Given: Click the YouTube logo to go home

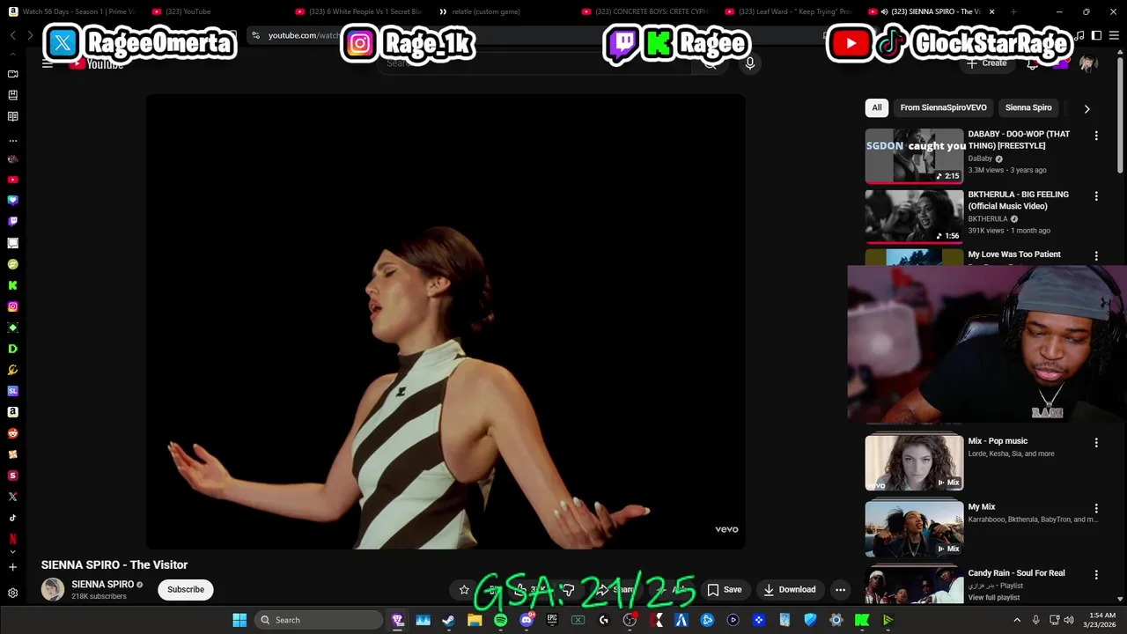Looking at the screenshot, I should (97, 63).
